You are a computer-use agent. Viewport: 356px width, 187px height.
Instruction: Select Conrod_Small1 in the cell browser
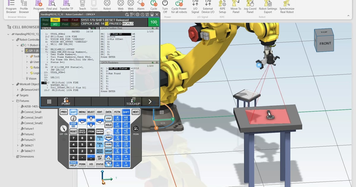(31, 118)
